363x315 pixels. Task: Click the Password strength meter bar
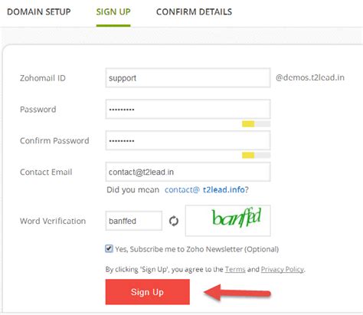click(256, 124)
